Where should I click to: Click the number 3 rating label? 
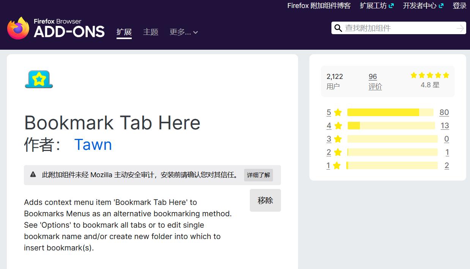329,139
